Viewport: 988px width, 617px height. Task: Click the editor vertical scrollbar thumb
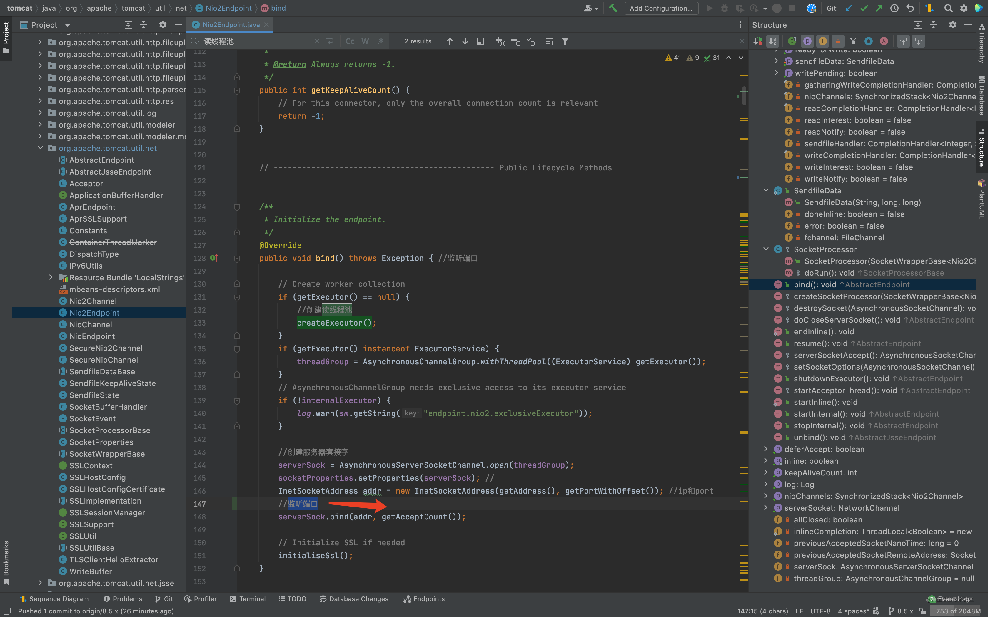744,96
